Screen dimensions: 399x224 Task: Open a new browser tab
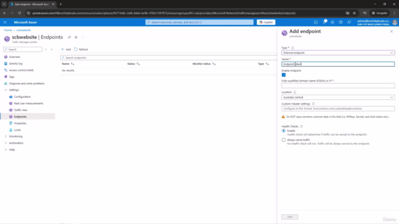pyautogui.click(x=60, y=4)
